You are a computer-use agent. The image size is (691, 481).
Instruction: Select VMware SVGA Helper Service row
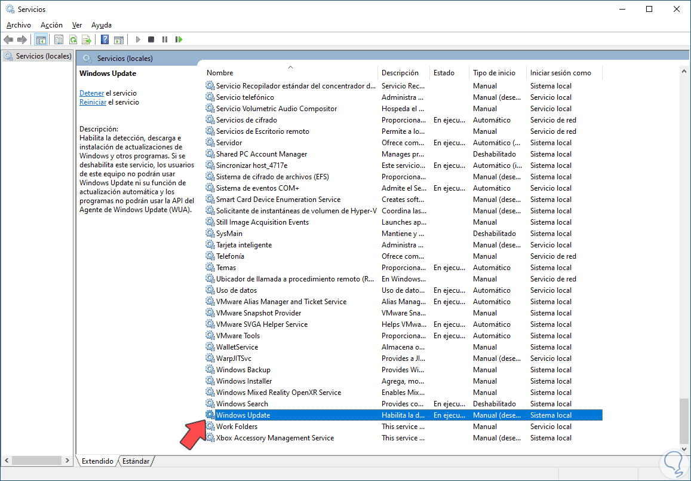click(404, 324)
